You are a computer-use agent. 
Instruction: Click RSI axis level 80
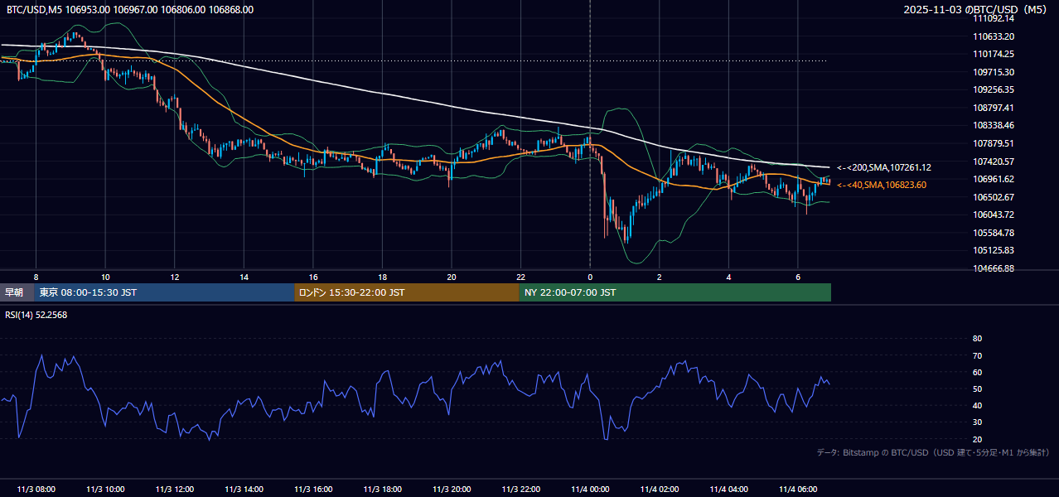click(977, 339)
